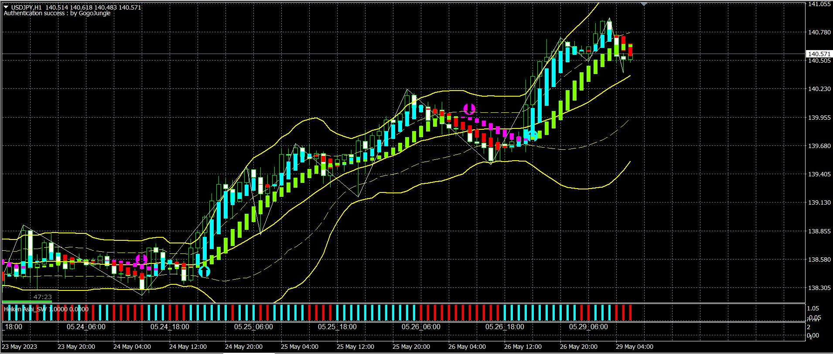Click the 141.055 price scale label
833x354 pixels.
point(819,4)
